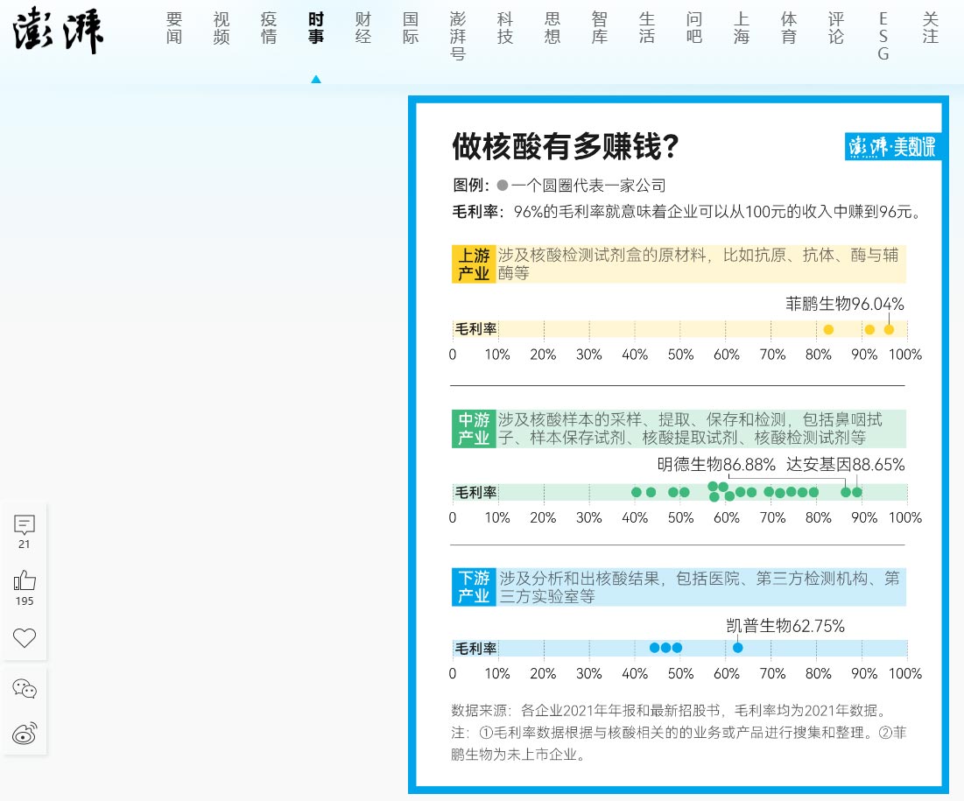Open the 评论 nav tab
Viewport: 964px width, 801px height.
pyautogui.click(x=836, y=28)
